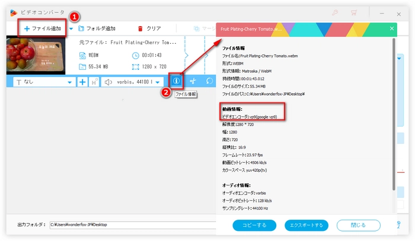Click the scissors trim icon
Screen dimensions: 415x241
point(193,81)
